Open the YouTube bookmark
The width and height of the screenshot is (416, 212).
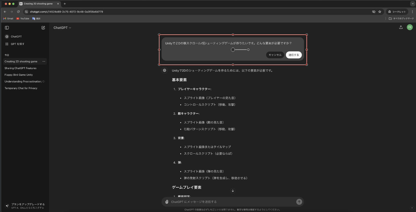click(23, 19)
